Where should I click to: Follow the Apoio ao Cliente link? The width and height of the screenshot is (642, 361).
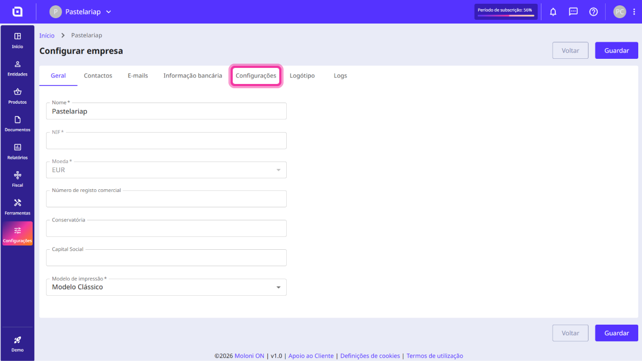(x=311, y=356)
